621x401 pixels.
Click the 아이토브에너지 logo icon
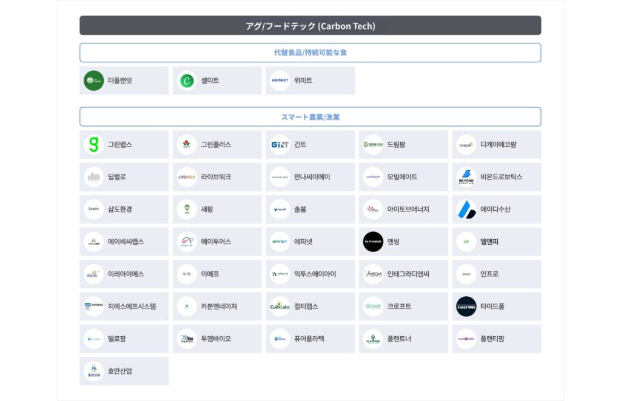pos(373,209)
